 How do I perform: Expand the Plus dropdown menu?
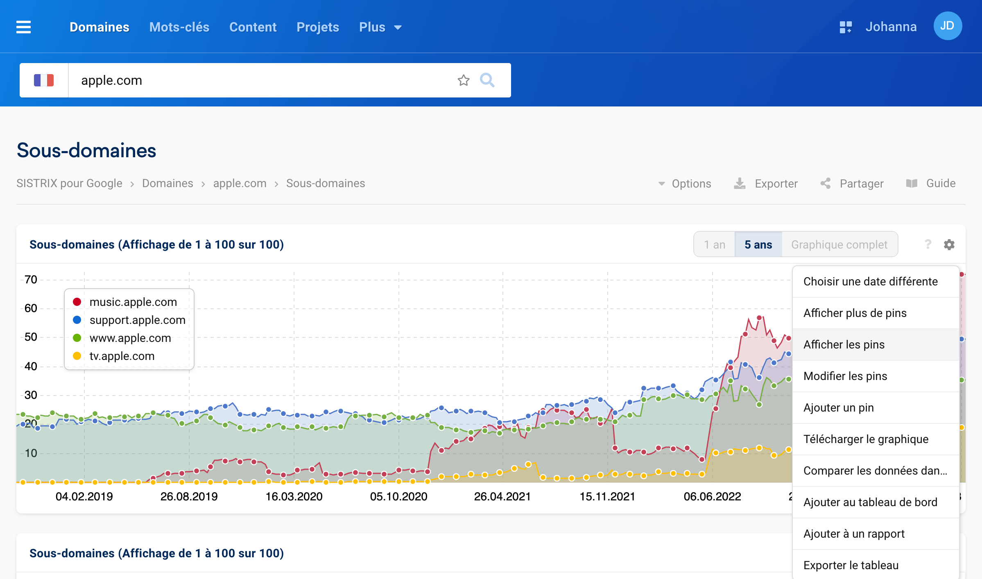click(x=380, y=27)
